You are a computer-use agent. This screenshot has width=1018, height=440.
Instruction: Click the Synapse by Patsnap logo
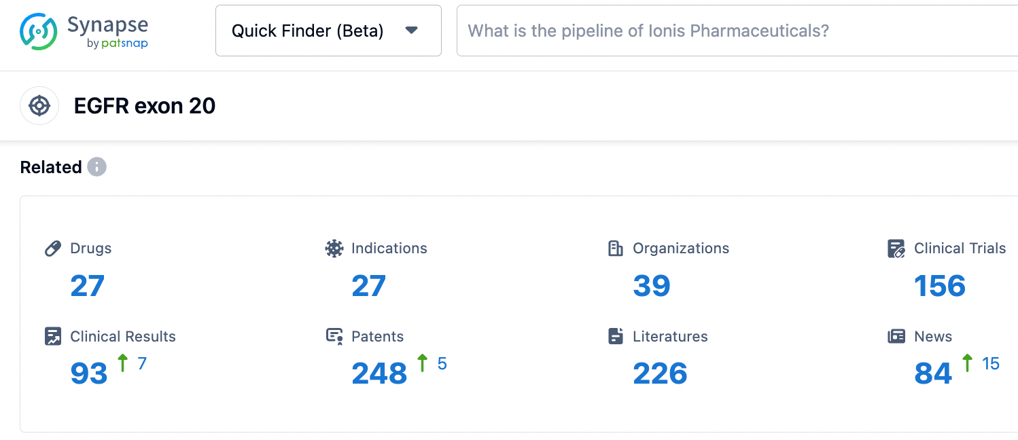[x=84, y=32]
